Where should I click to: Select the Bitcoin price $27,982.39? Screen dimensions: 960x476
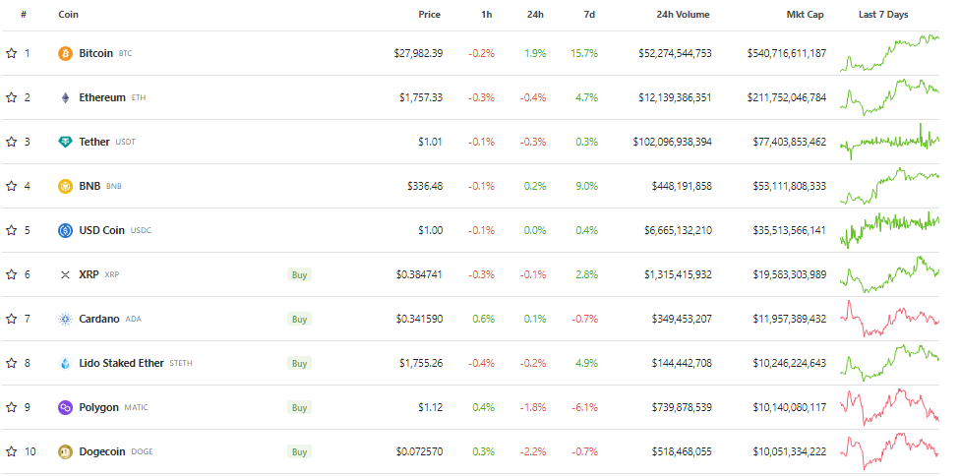[418, 53]
